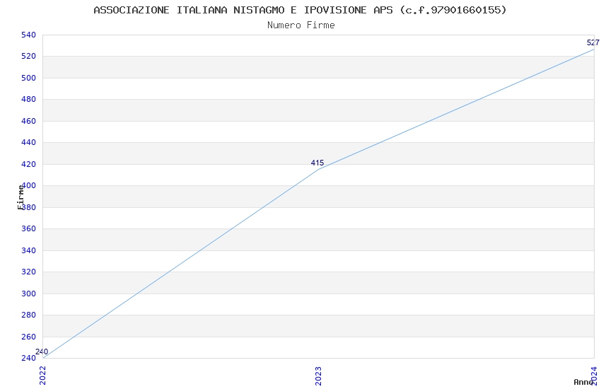
Task: Select the 527 data point label
Action: [x=593, y=42]
